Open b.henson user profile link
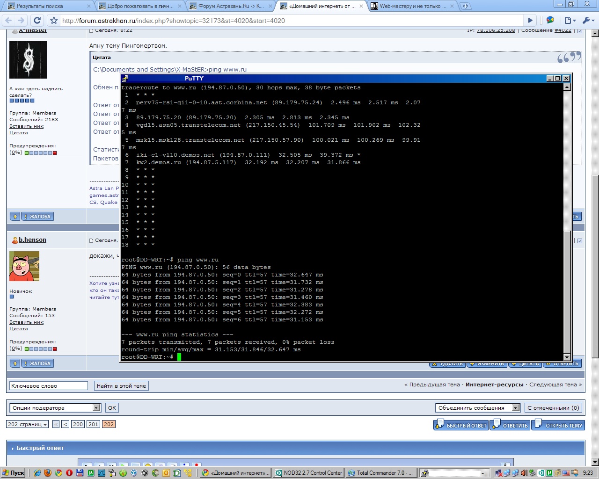Image resolution: width=599 pixels, height=479 pixels. (32, 239)
